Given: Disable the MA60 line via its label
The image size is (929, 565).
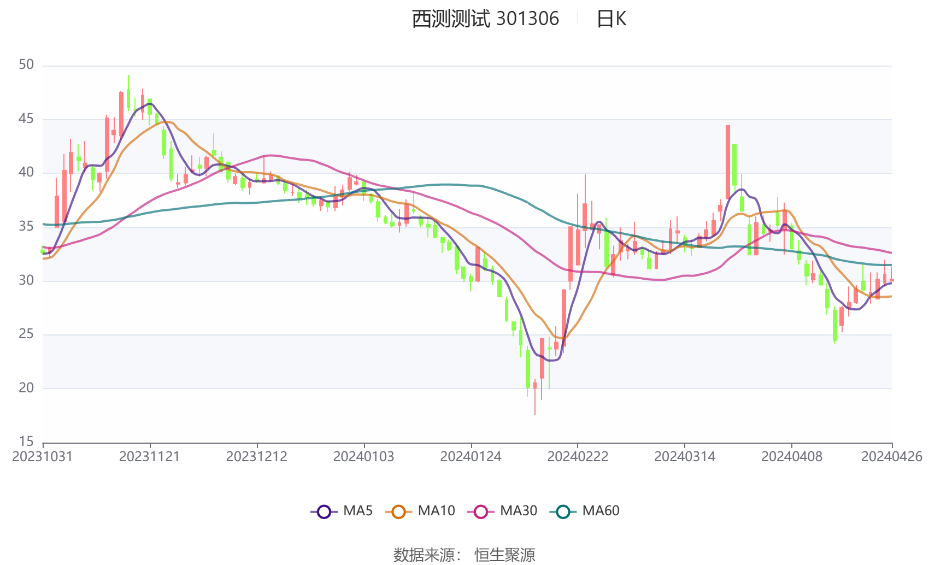Looking at the screenshot, I should [x=601, y=511].
